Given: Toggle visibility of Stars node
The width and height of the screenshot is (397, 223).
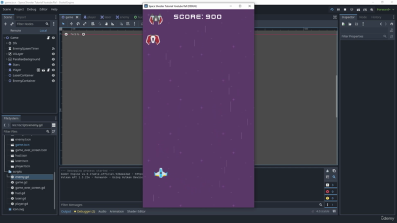Looking at the screenshot, I should [x=53, y=64].
